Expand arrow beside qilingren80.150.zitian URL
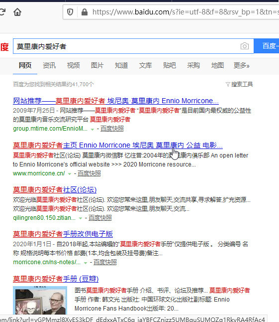This screenshot has width=279, height=322. pos(81,218)
